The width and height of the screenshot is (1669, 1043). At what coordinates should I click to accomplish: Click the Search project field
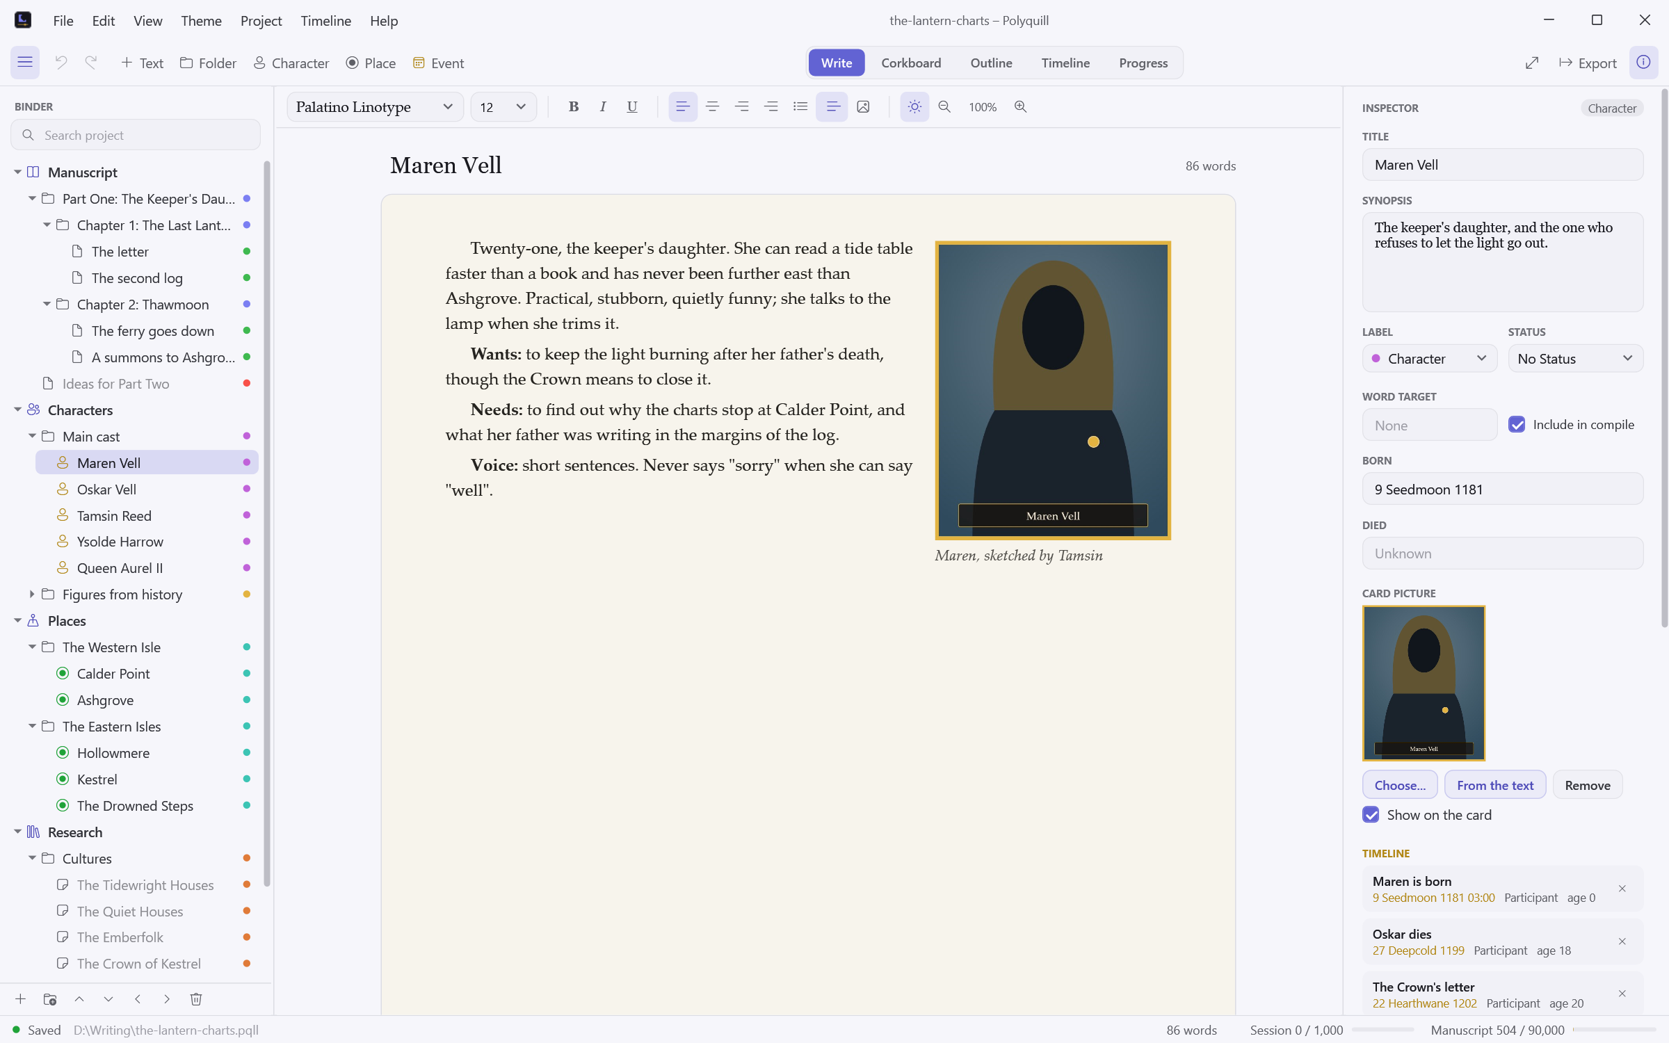(136, 135)
